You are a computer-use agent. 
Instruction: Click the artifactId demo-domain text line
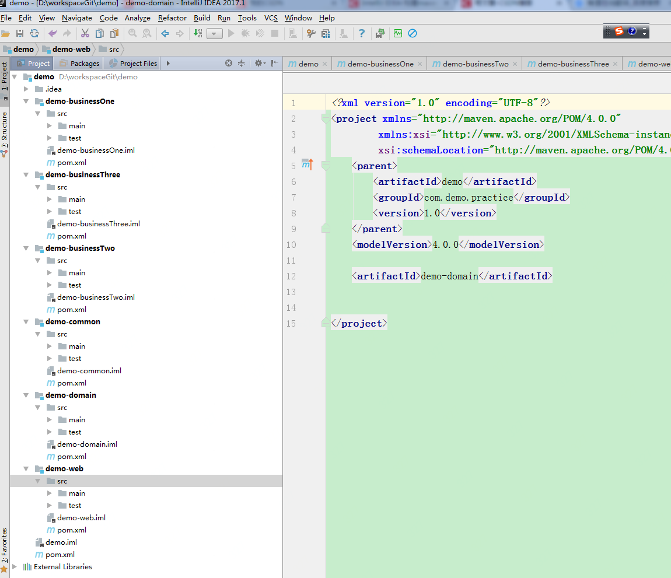point(452,276)
